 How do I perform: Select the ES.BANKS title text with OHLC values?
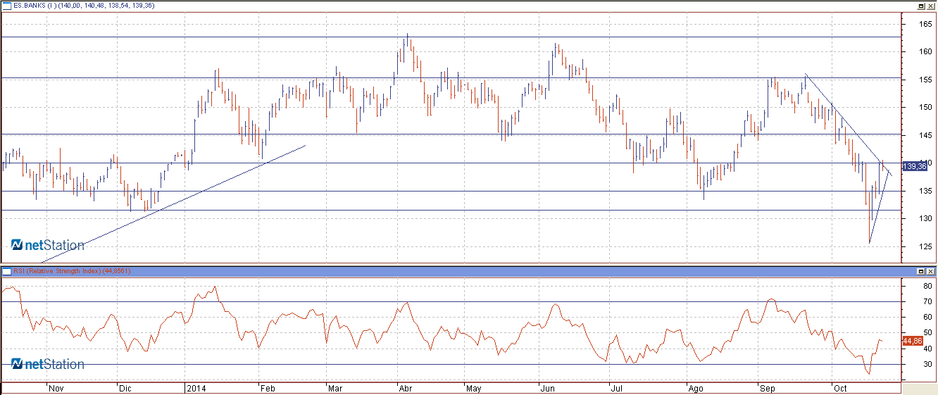[x=85, y=6]
